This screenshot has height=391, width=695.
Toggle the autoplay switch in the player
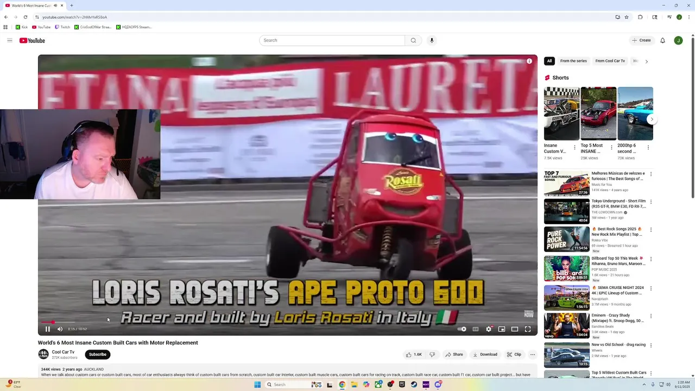(x=462, y=329)
